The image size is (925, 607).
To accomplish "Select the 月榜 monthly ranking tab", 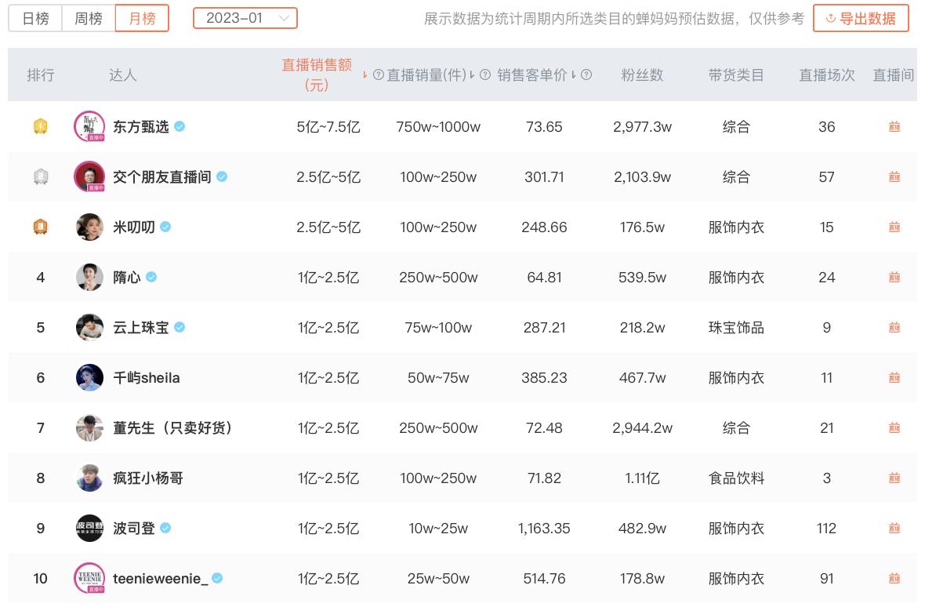I will pos(142,18).
